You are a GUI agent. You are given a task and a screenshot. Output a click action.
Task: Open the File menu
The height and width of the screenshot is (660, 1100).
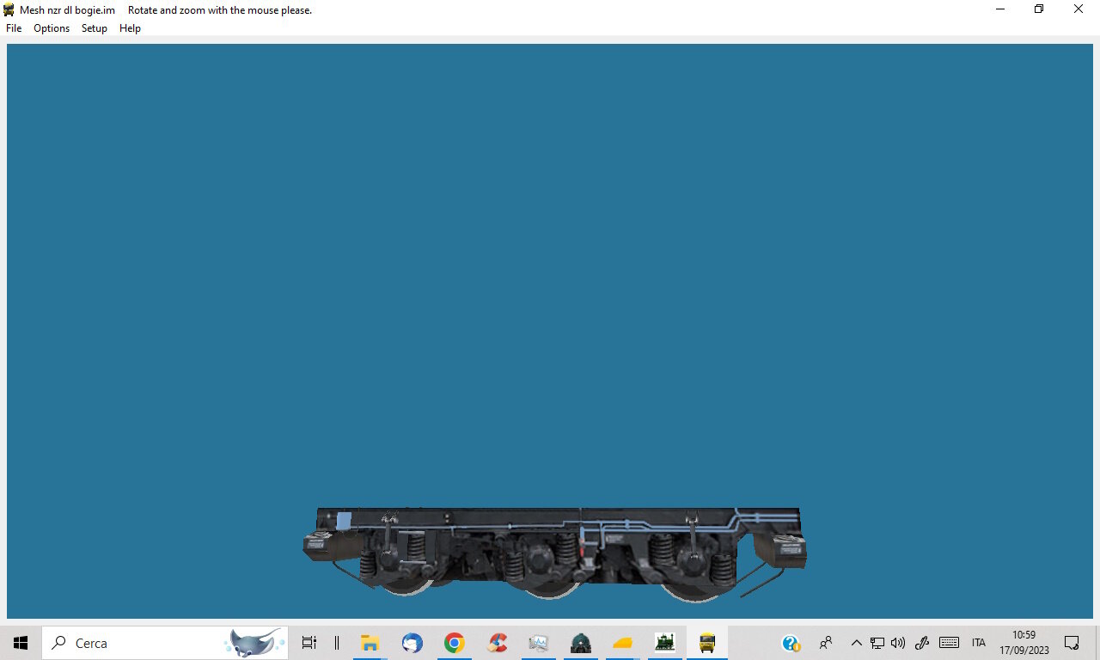(x=14, y=28)
